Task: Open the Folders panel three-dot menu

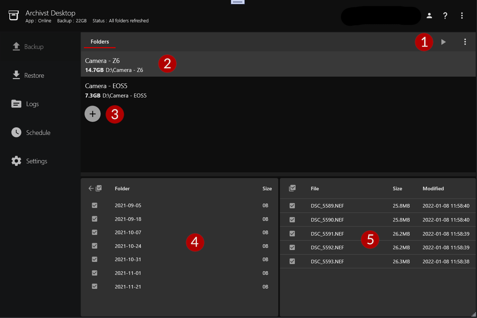Action: [x=465, y=42]
